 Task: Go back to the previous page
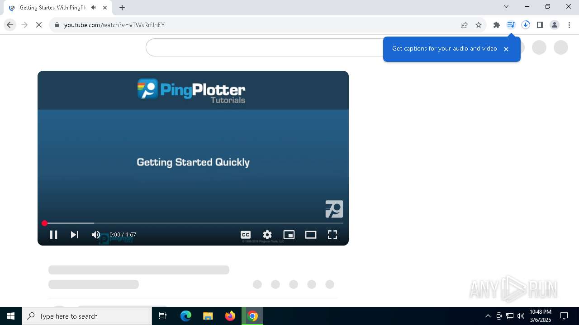click(10, 25)
